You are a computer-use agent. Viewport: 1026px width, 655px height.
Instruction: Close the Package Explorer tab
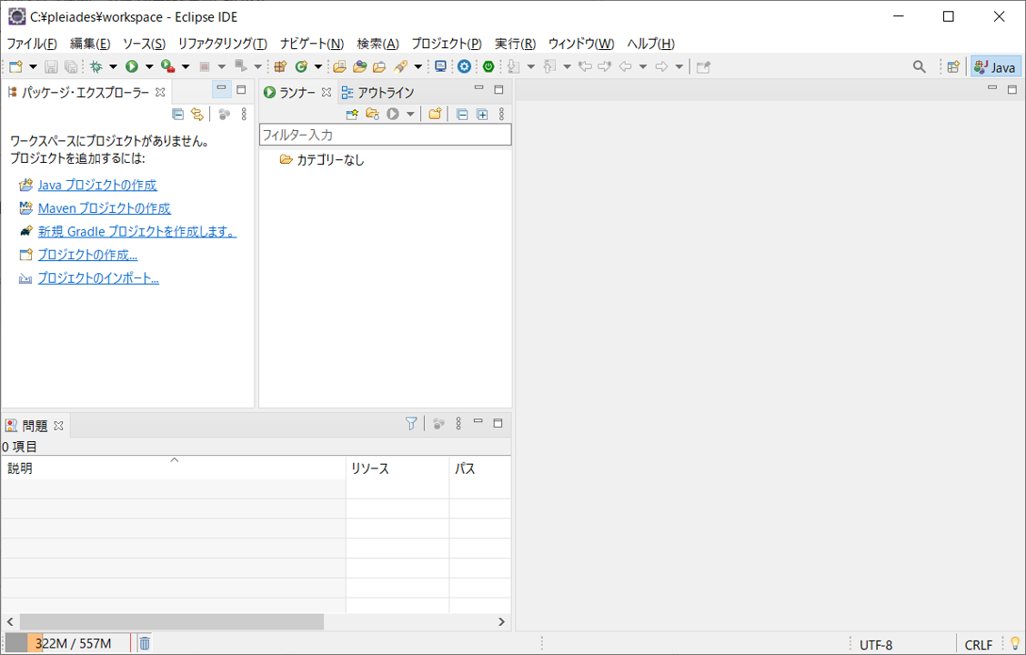click(160, 93)
